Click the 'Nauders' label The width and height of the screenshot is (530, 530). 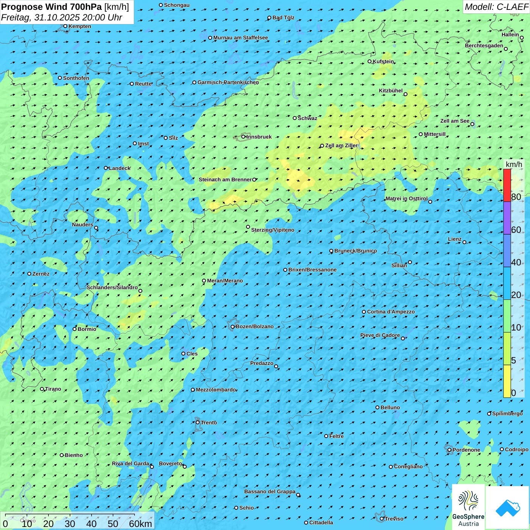tap(83, 225)
